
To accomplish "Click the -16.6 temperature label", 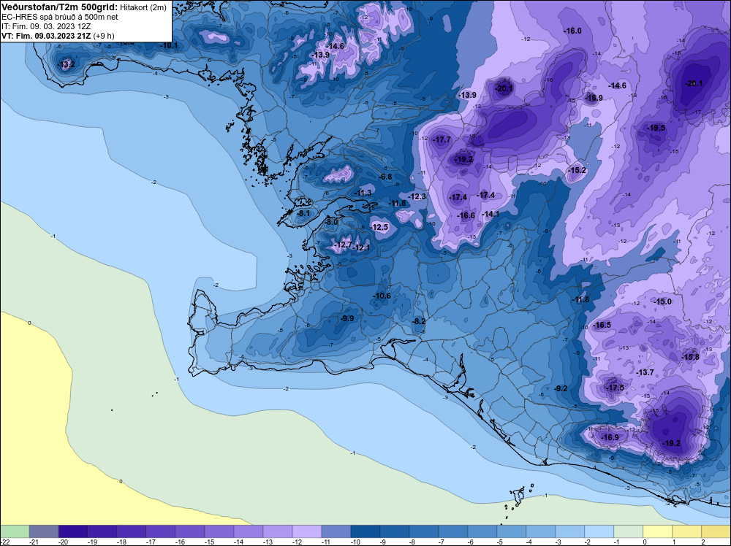I will coord(466,215).
